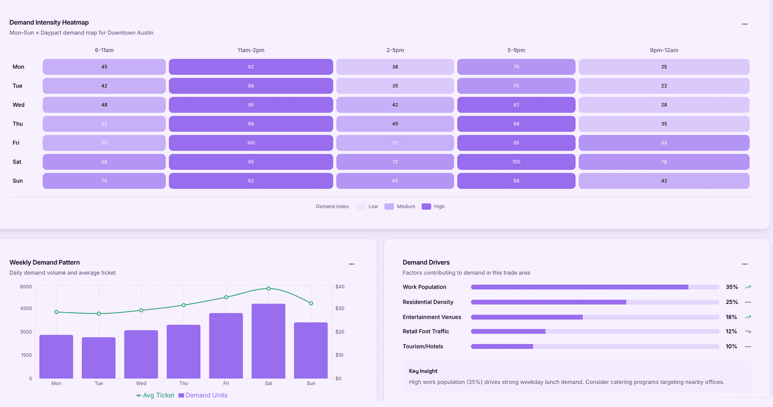Open the Weekly Demand Pattern options menu

[351, 264]
